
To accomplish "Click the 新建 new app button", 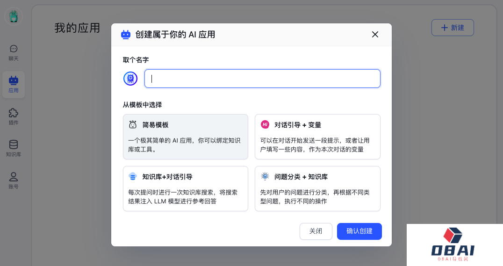I will [453, 28].
